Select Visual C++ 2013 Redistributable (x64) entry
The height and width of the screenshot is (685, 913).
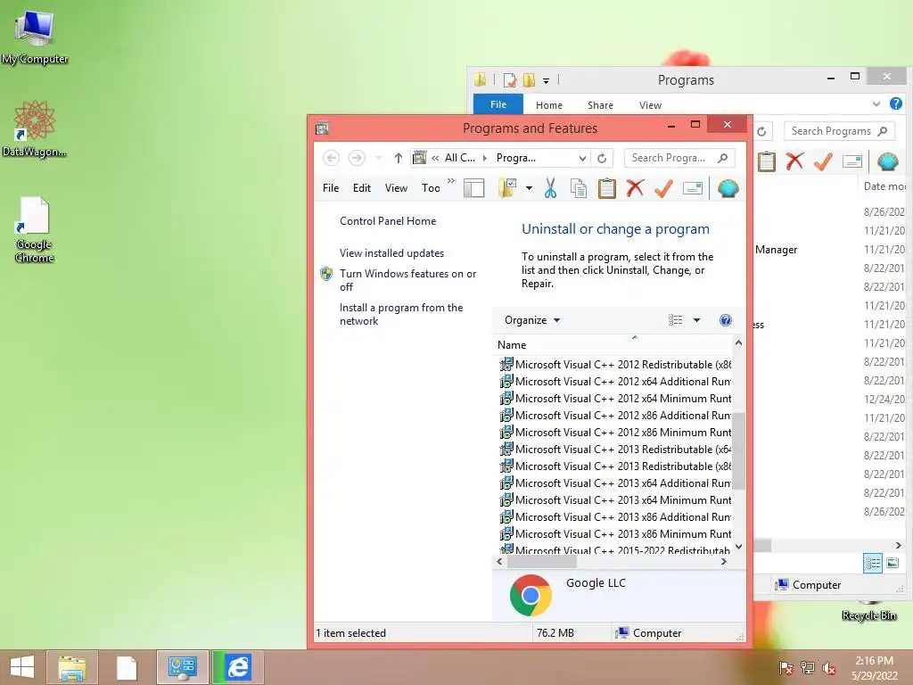(615, 450)
